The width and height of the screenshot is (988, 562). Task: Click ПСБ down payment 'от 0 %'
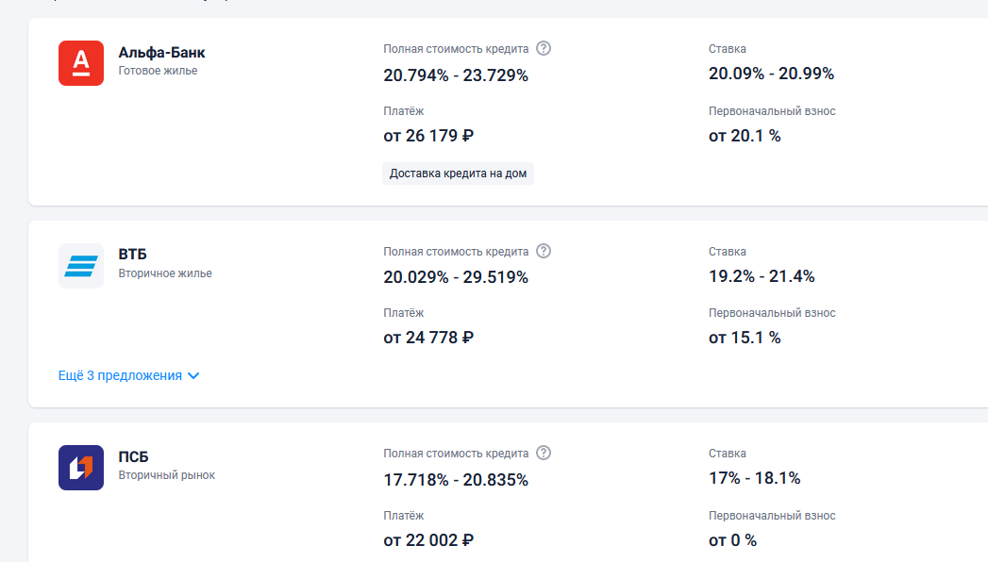point(732,540)
